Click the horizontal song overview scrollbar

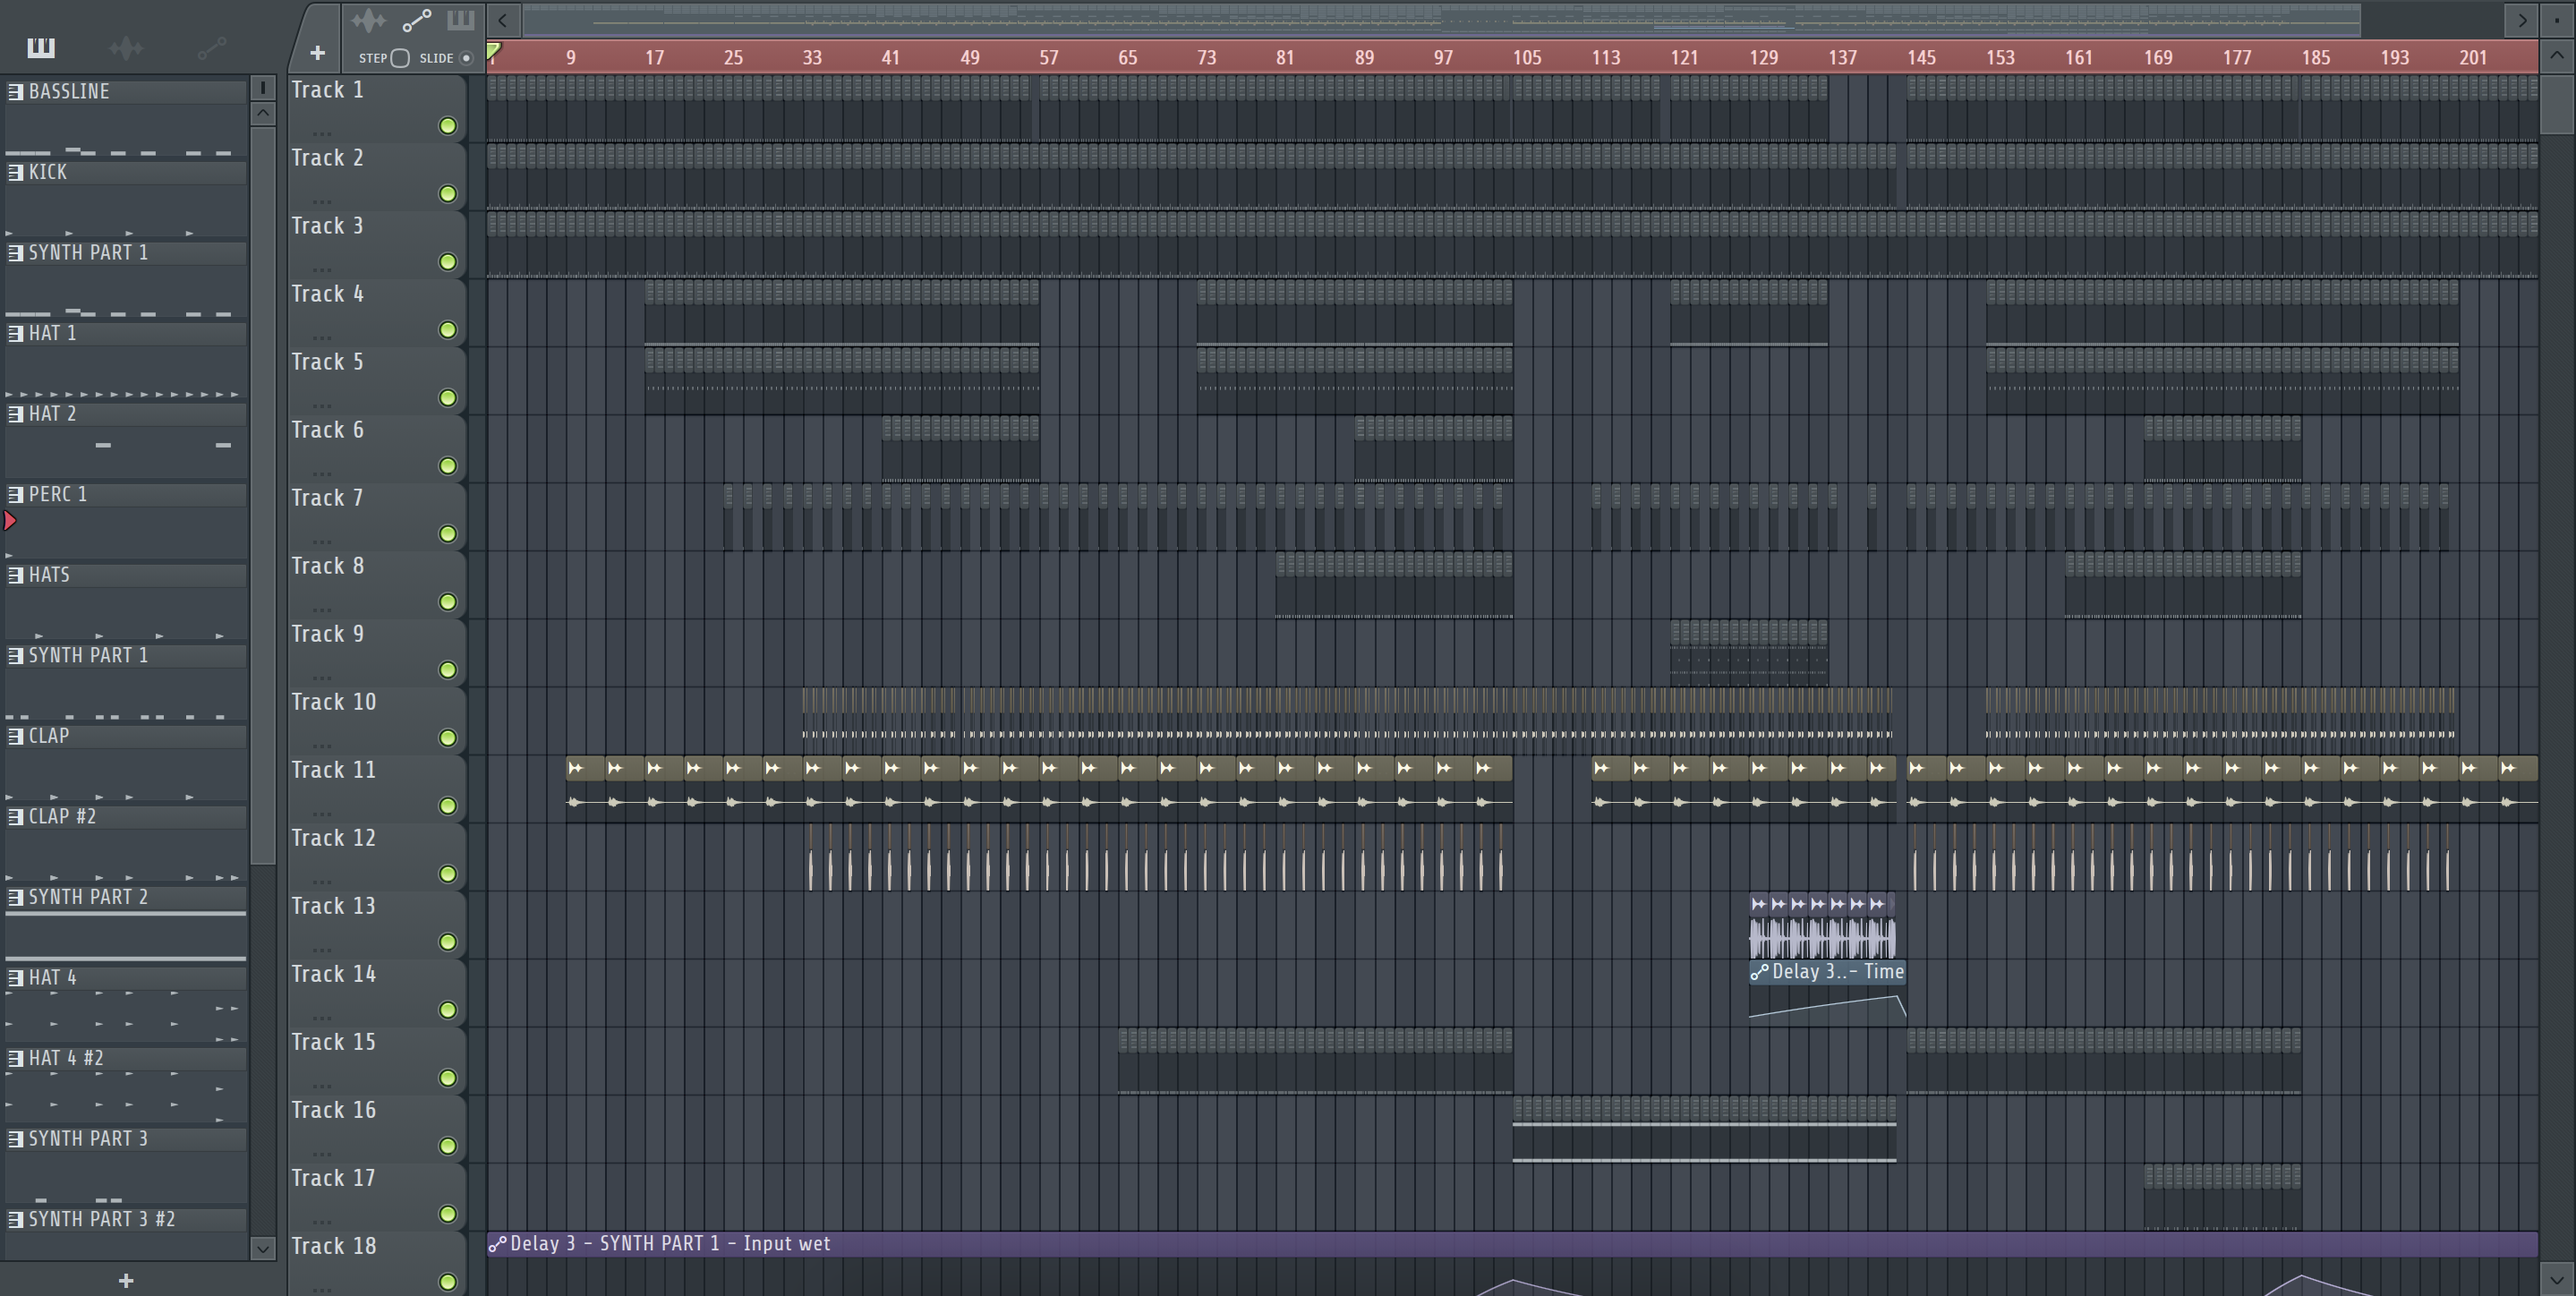point(1442,20)
